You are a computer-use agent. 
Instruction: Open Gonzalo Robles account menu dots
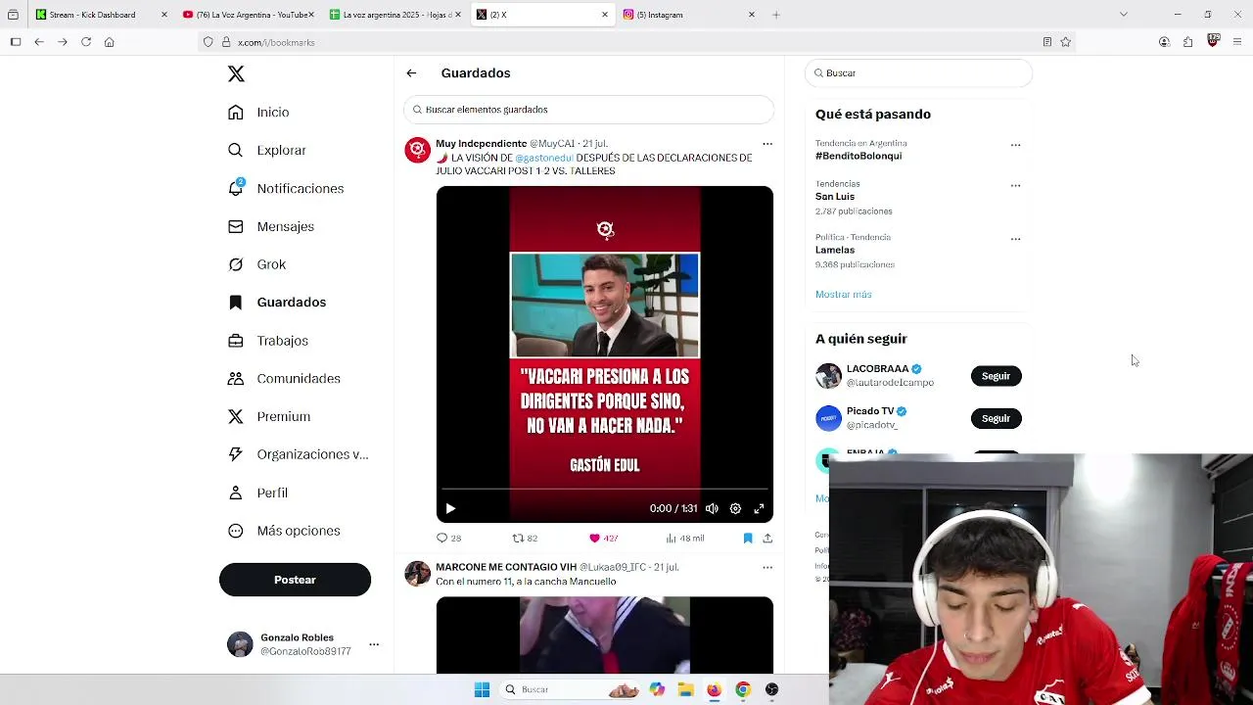[x=374, y=644]
